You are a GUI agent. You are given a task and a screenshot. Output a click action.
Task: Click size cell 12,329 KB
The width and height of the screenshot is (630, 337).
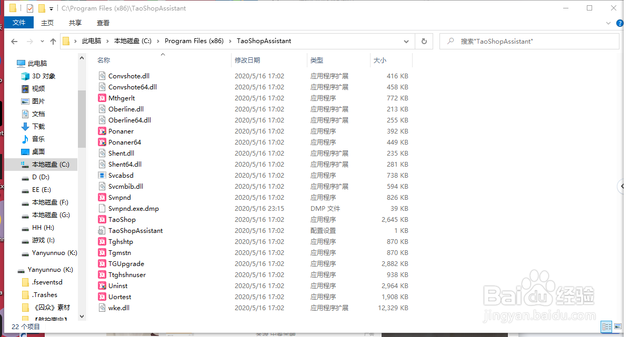point(393,308)
